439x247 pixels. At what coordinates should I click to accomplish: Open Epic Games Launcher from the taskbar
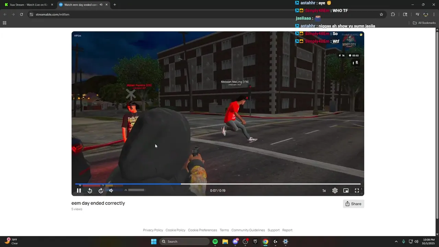[x=255, y=242]
